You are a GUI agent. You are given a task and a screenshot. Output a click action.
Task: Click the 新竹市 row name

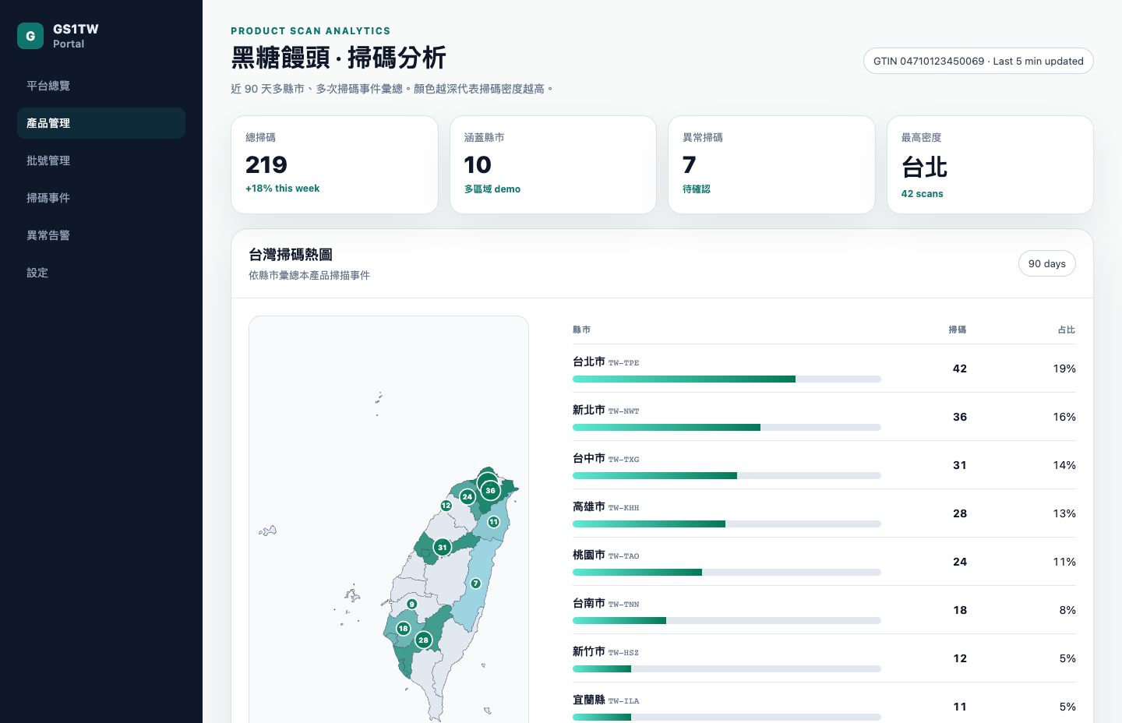pos(589,651)
